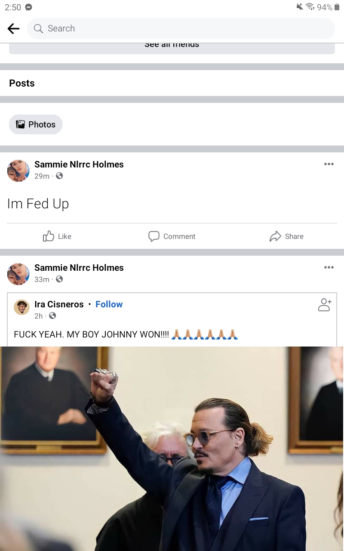Tap the Share arrow icon
Image resolution: width=344 pixels, height=551 pixels.
click(x=275, y=236)
